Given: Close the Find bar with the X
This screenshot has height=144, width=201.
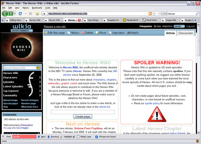Looking at the screenshot, I should point(3,136).
